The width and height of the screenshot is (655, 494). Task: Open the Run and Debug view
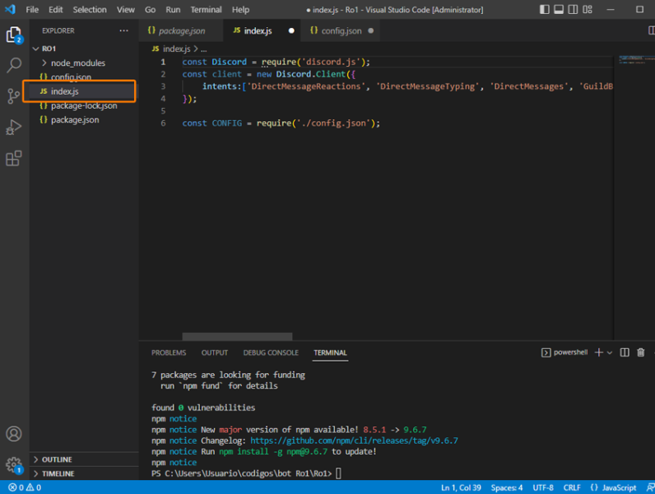pyautogui.click(x=14, y=128)
